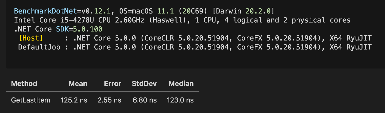This screenshot has width=385, height=113.
Task: Click the Mean column header
Action: [x=78, y=83]
